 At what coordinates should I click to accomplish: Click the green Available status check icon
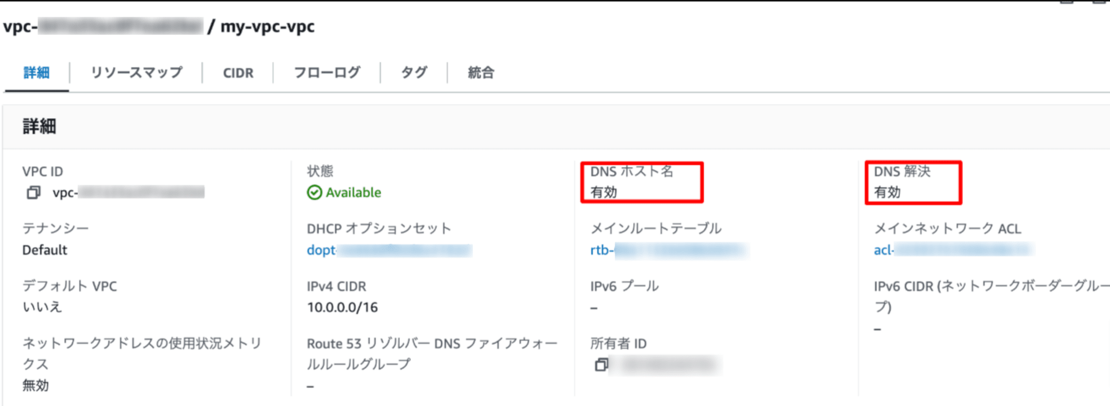[x=314, y=192]
